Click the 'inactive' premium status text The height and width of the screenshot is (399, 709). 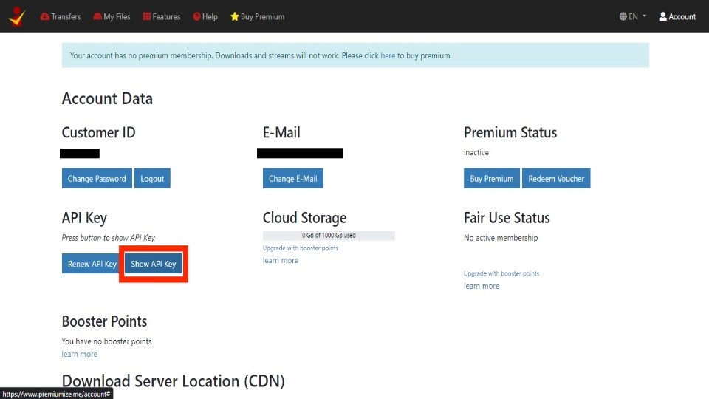pyautogui.click(x=476, y=152)
